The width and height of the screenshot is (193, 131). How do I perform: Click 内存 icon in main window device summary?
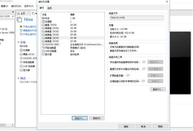pos(21,46)
